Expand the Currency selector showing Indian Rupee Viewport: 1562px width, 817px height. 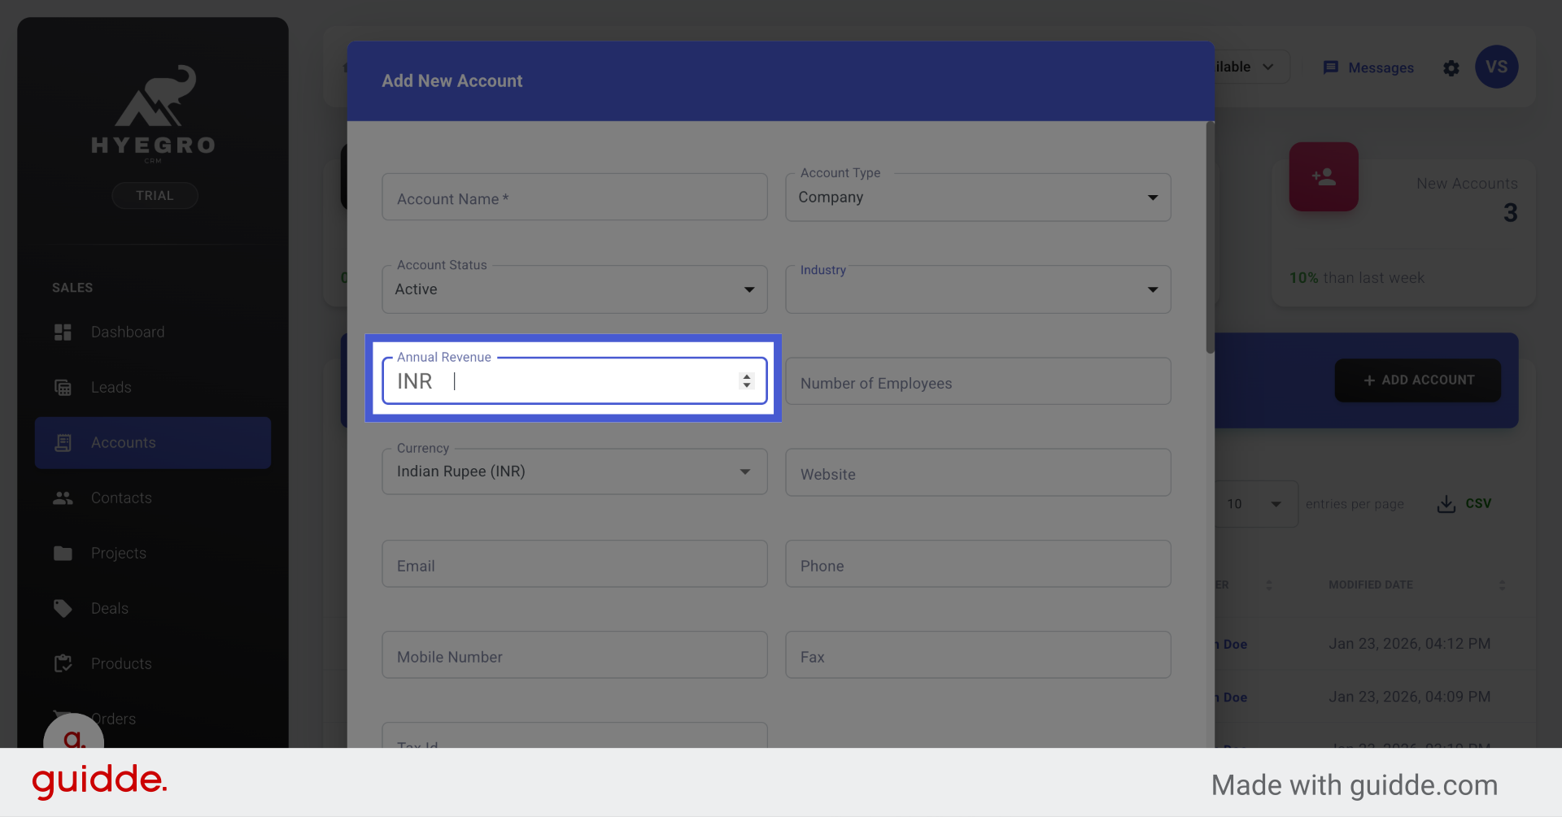pyautogui.click(x=744, y=472)
